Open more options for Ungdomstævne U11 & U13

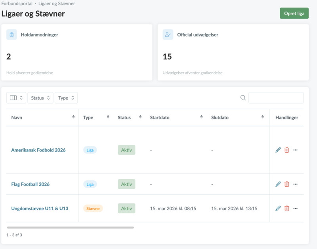coord(295,208)
